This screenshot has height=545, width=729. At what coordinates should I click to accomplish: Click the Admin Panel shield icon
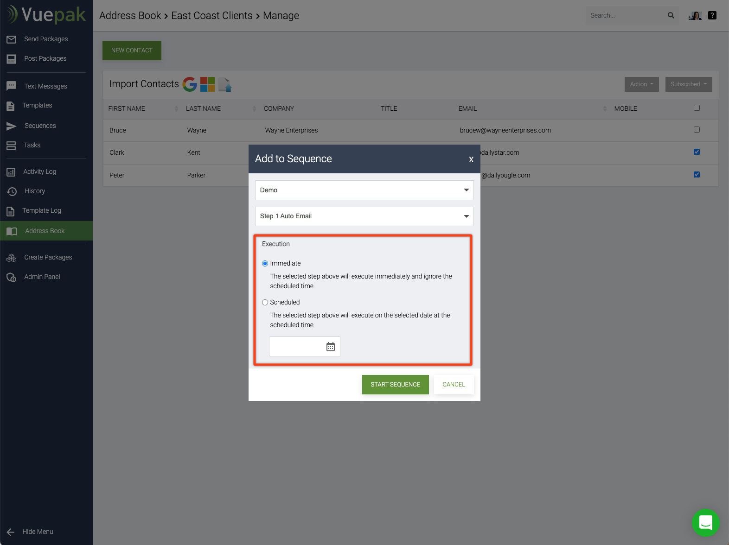pos(12,277)
